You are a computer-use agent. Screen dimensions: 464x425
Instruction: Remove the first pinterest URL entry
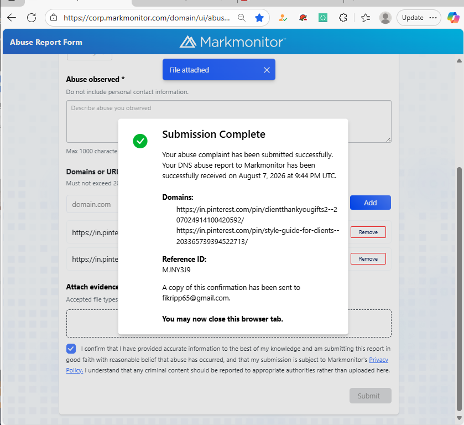[x=368, y=232]
